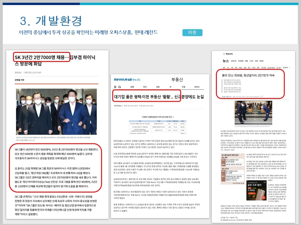Viewport: 301px width, 225px height.
Task: Click the bowing men photo in 매일경제 article
Action: (253, 112)
